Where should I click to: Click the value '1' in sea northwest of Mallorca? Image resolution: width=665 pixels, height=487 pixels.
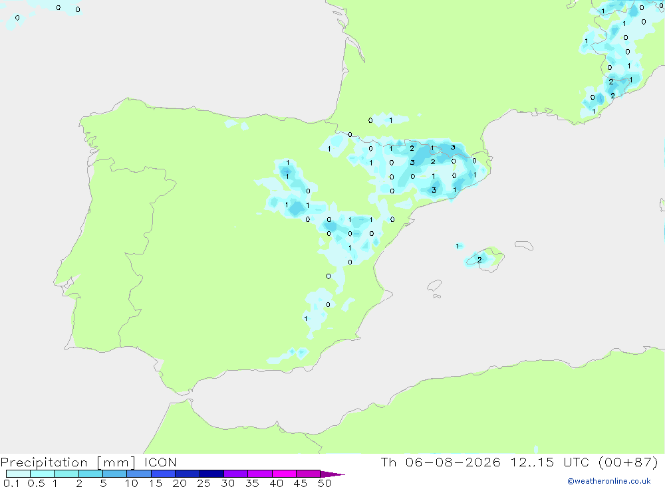click(458, 246)
